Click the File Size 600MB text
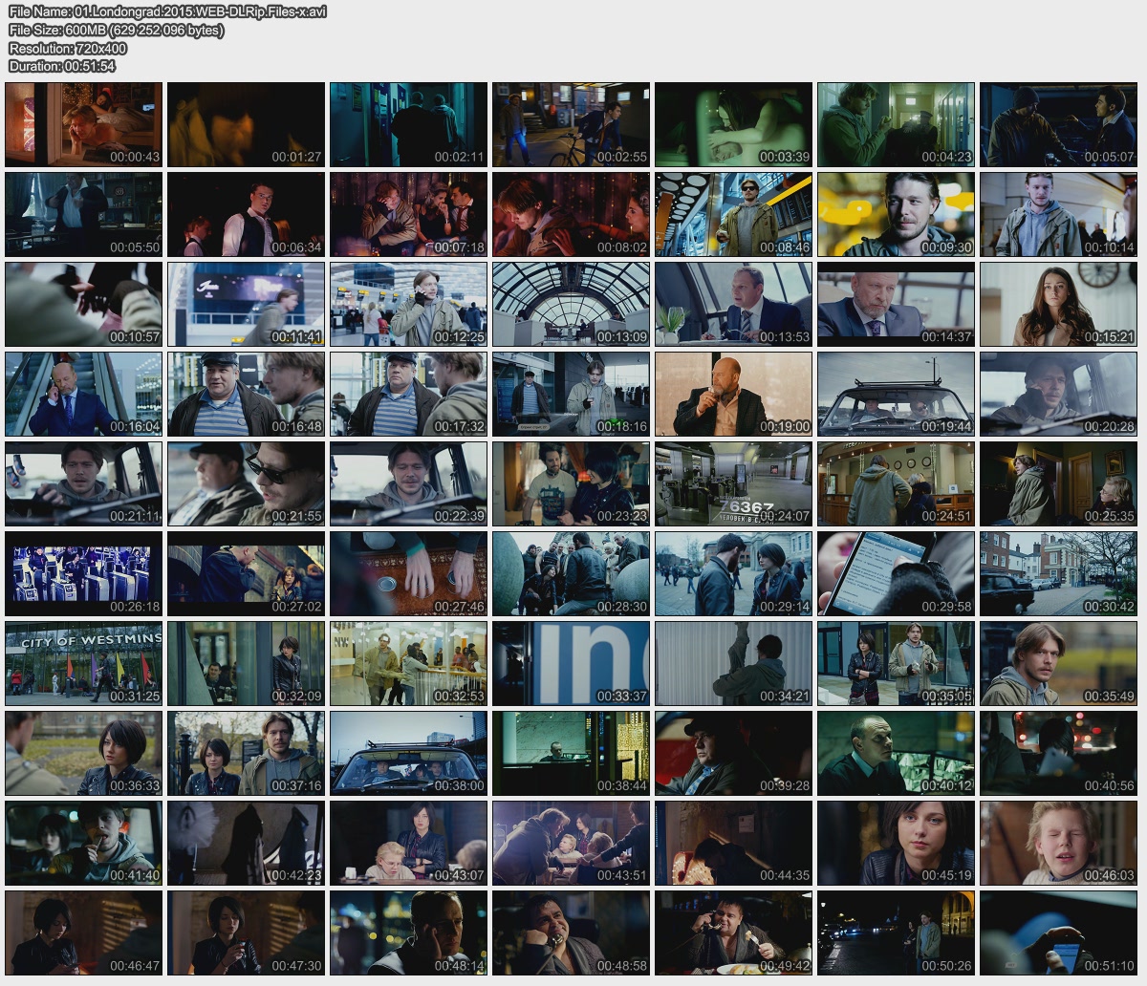Screen dimensions: 1147x986 [117, 30]
